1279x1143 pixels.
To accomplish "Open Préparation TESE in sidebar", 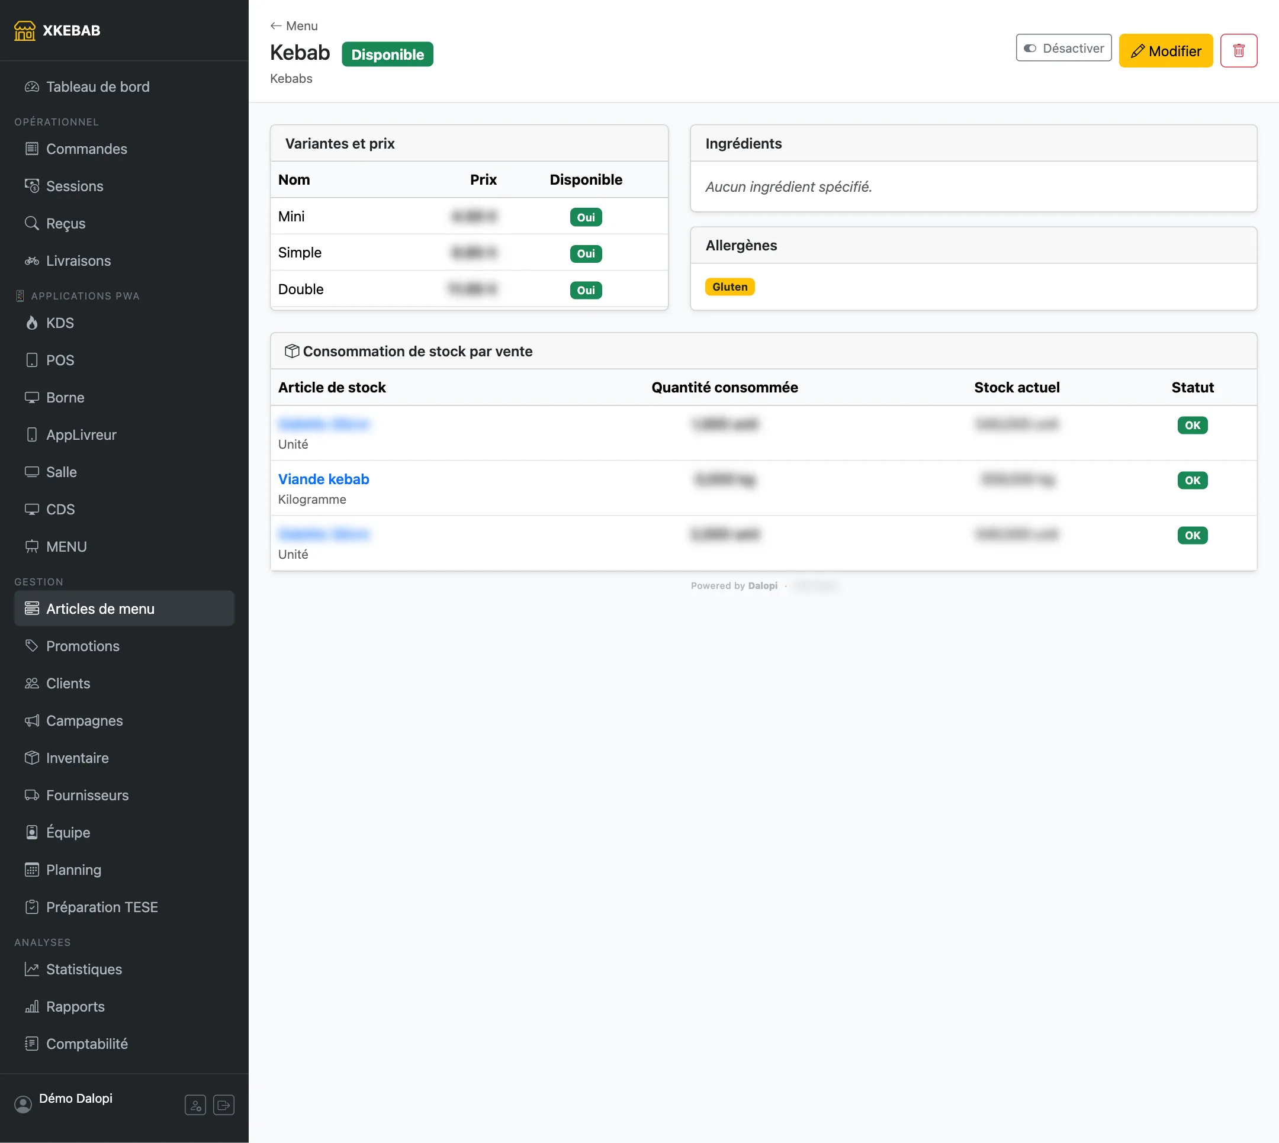I will (x=124, y=907).
